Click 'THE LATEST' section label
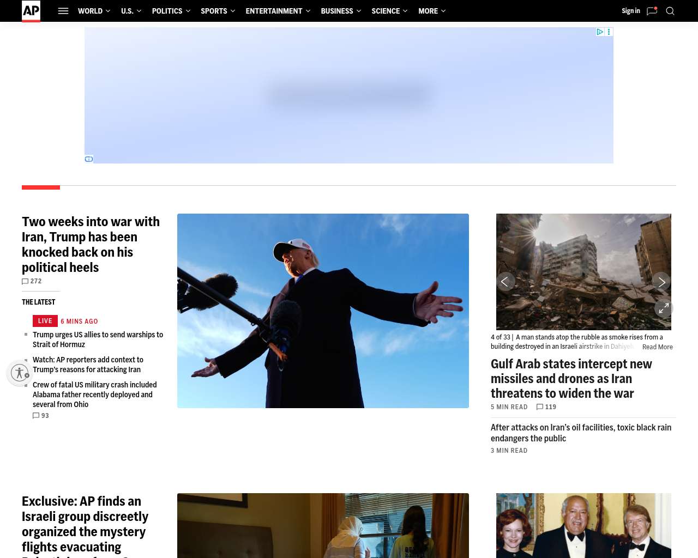Viewport: 698px width, 558px height. pyautogui.click(x=39, y=302)
